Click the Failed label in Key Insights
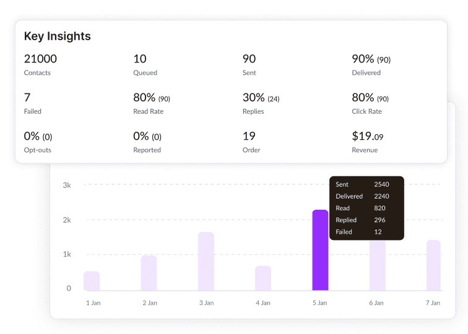Screen dimensions: 468x334 coord(33,111)
